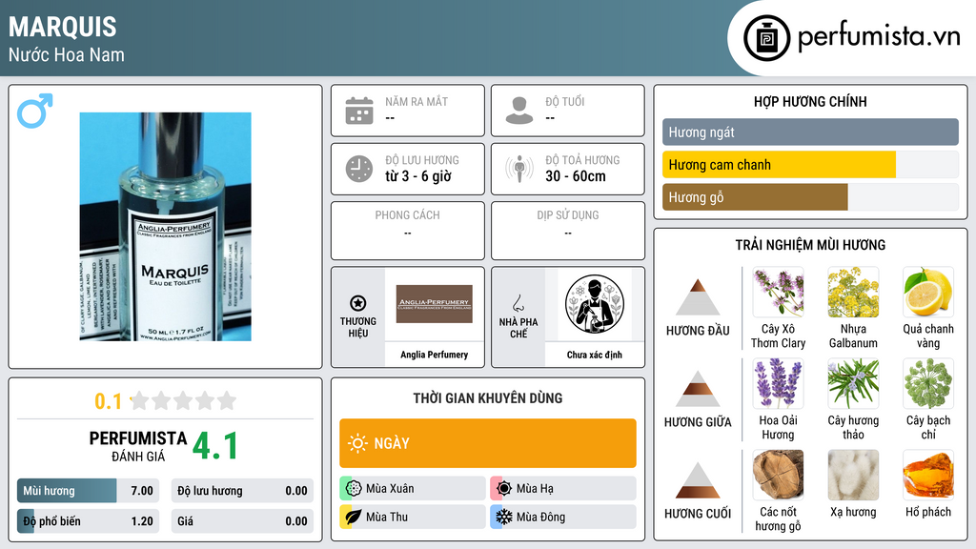Click the 0.1 user rating value
The width and height of the screenshot is (976, 549).
pyautogui.click(x=109, y=401)
